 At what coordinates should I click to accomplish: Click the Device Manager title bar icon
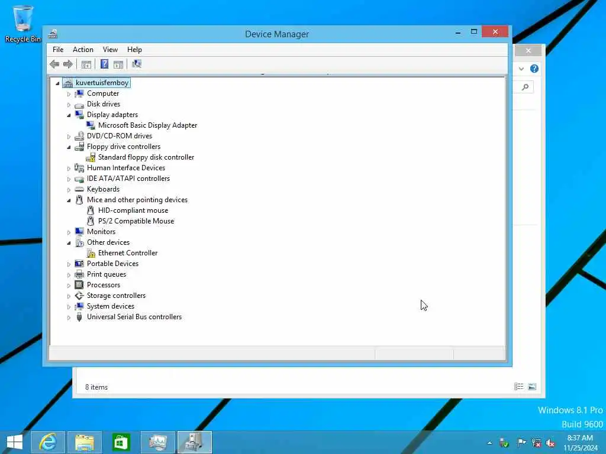coord(53,34)
